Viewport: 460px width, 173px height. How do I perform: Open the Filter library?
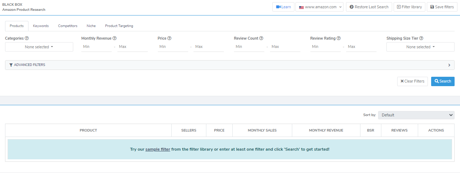(409, 7)
